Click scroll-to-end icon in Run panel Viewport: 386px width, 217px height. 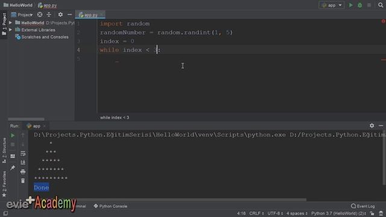tap(23, 162)
